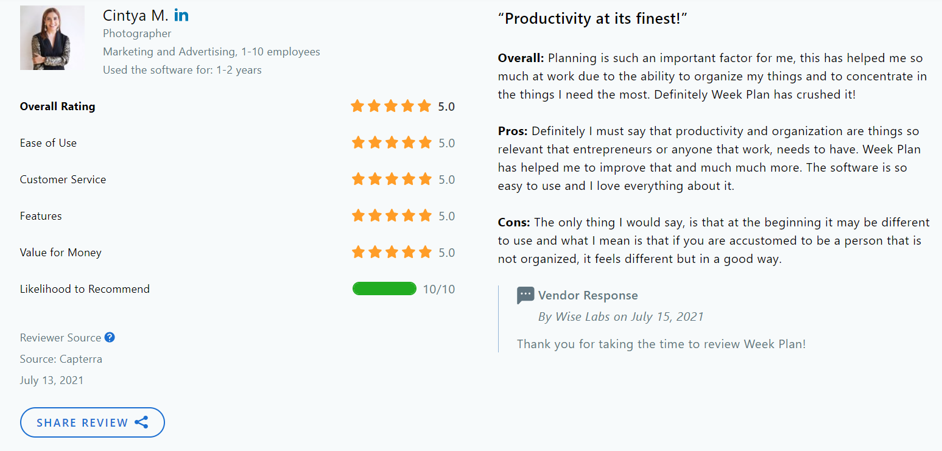Click the third star under Customer Service

click(x=392, y=179)
